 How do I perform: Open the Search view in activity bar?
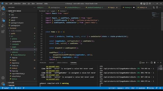tap(3, 14)
